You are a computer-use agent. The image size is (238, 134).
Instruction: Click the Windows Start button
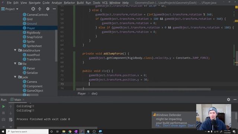[x=3, y=131]
